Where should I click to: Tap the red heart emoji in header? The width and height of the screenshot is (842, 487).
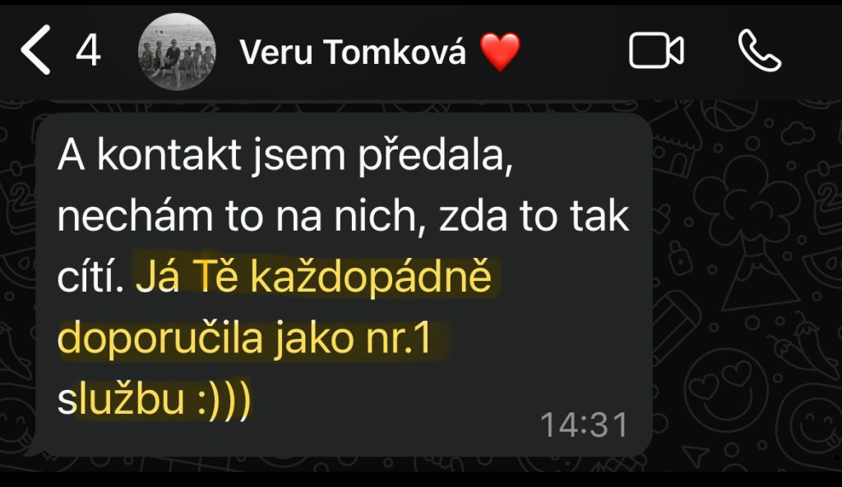500,52
